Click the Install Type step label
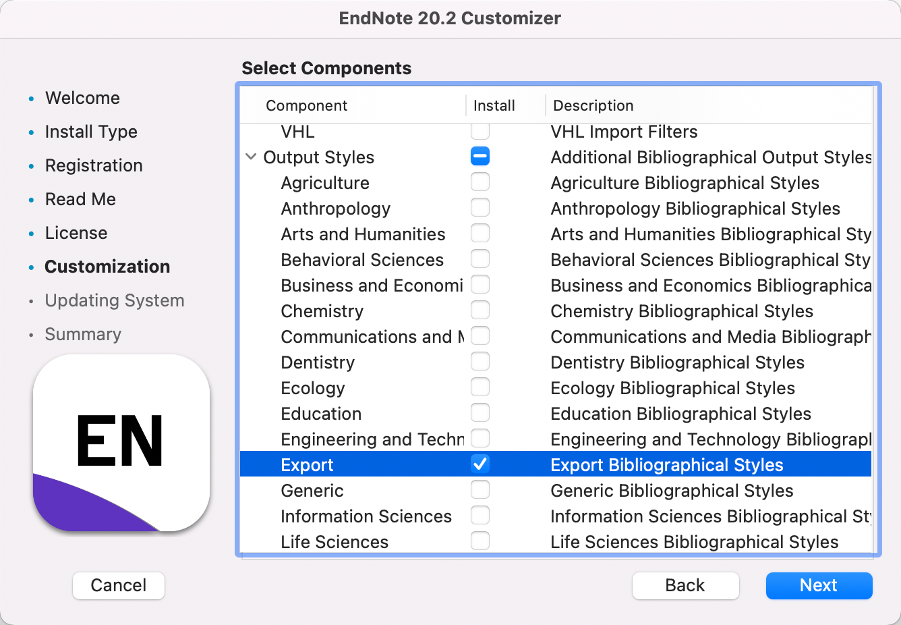Viewport: 901px width, 625px height. 91,132
